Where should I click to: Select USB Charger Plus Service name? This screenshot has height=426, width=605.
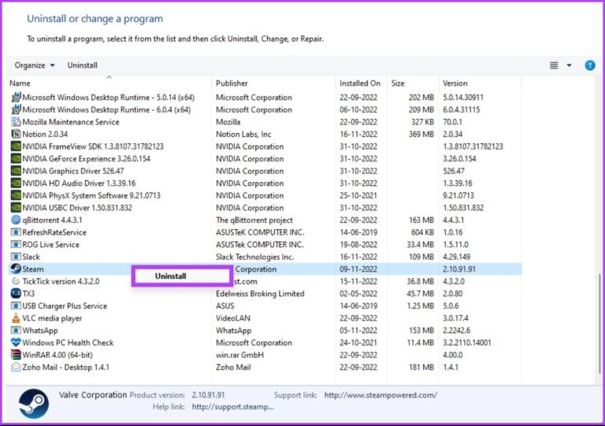coord(65,306)
